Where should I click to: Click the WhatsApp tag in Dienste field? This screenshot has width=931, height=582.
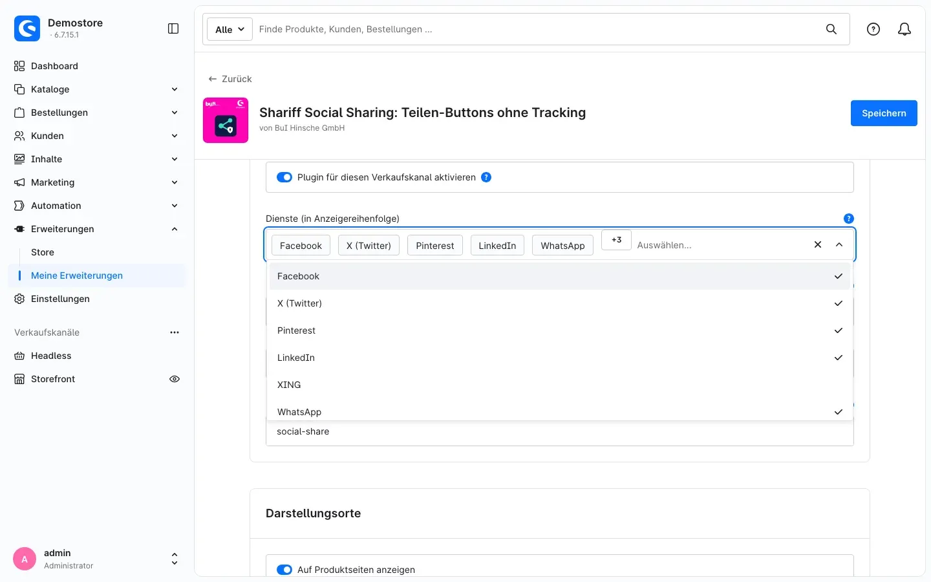click(562, 246)
